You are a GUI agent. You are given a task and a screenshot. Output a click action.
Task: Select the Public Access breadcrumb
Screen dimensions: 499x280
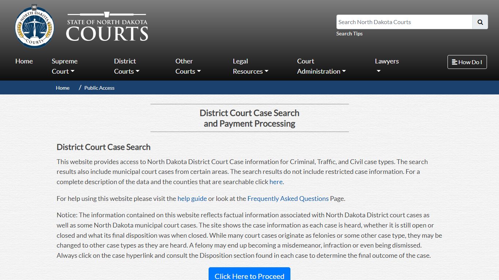click(99, 88)
